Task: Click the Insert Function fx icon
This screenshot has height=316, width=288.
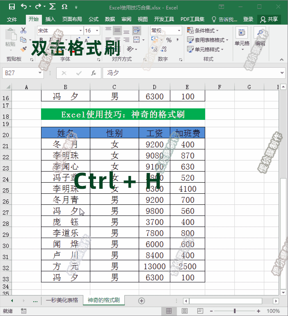Action: [x=93, y=73]
